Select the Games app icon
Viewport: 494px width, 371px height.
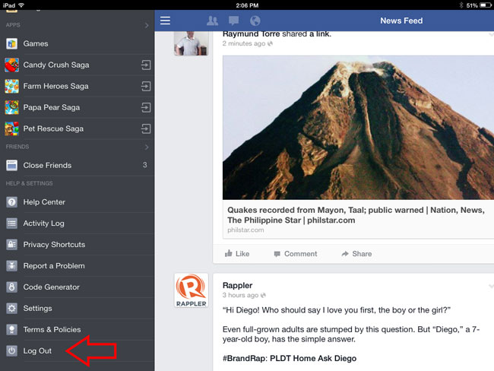click(x=11, y=43)
